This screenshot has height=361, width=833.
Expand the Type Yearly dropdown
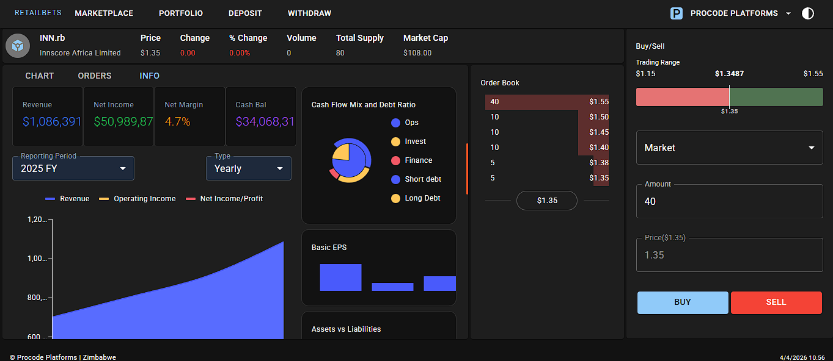click(x=249, y=168)
